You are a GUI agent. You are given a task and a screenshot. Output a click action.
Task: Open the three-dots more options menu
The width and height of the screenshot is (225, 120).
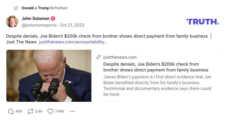coord(72,111)
